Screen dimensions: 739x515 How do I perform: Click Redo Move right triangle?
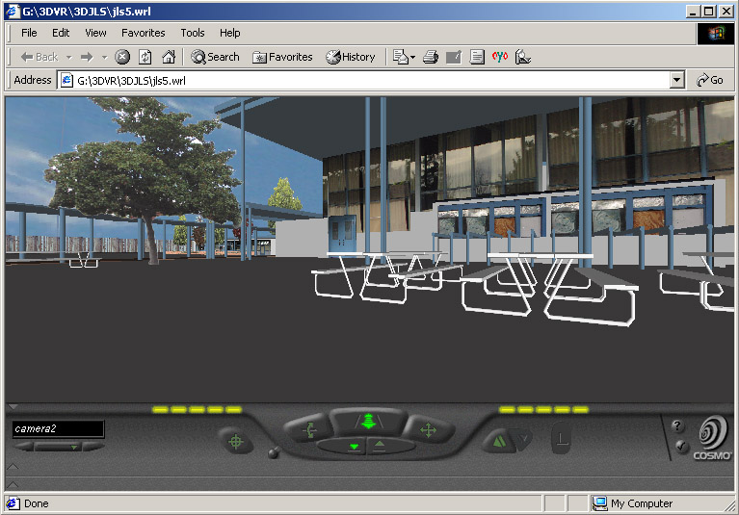522,440
